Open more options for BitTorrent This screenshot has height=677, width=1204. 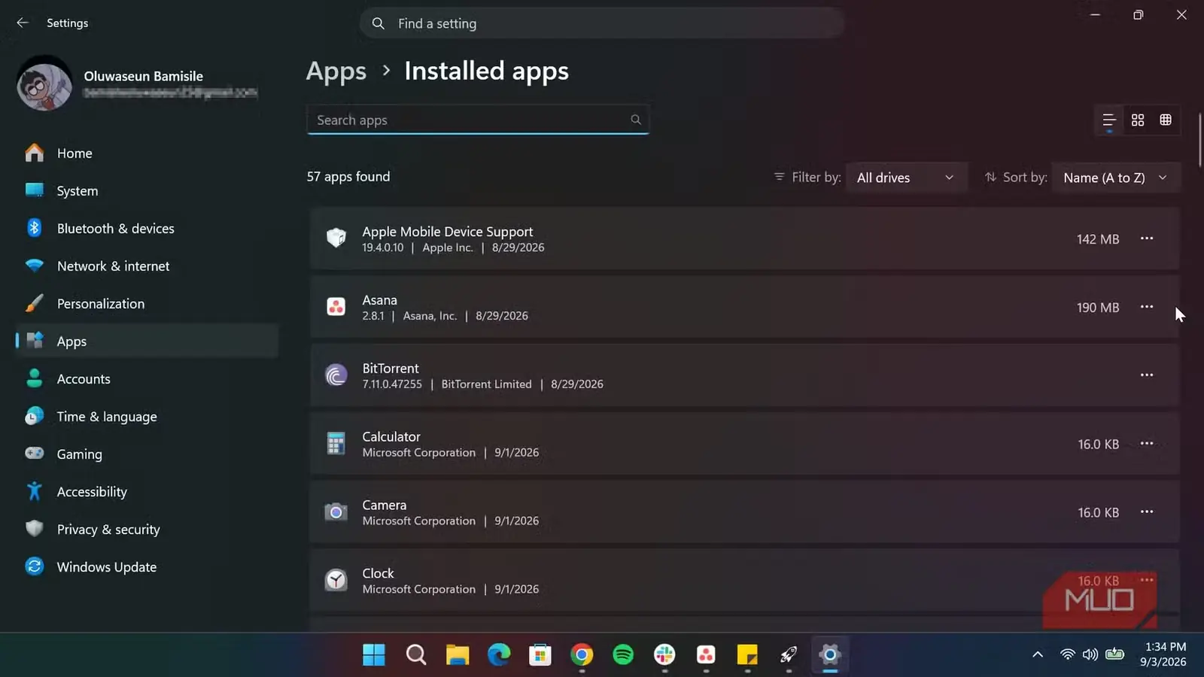tap(1147, 375)
